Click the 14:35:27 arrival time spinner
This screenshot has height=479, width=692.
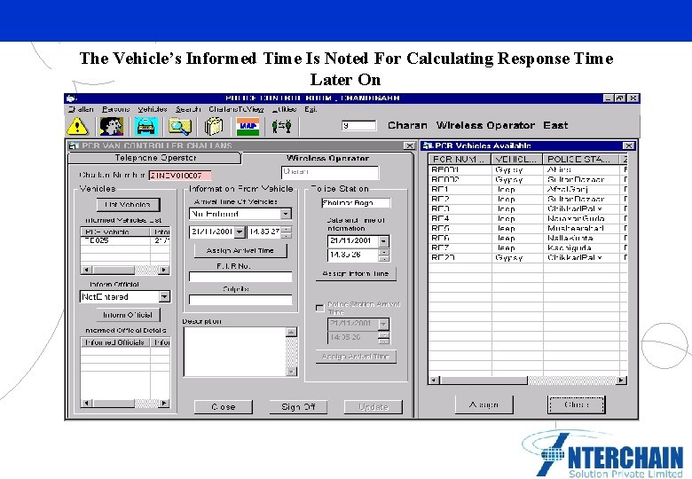287,232
